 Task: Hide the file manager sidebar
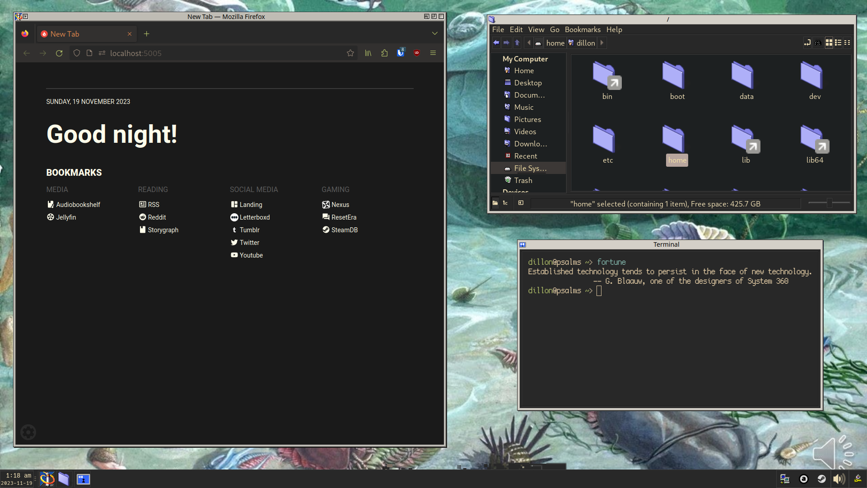pos(521,203)
